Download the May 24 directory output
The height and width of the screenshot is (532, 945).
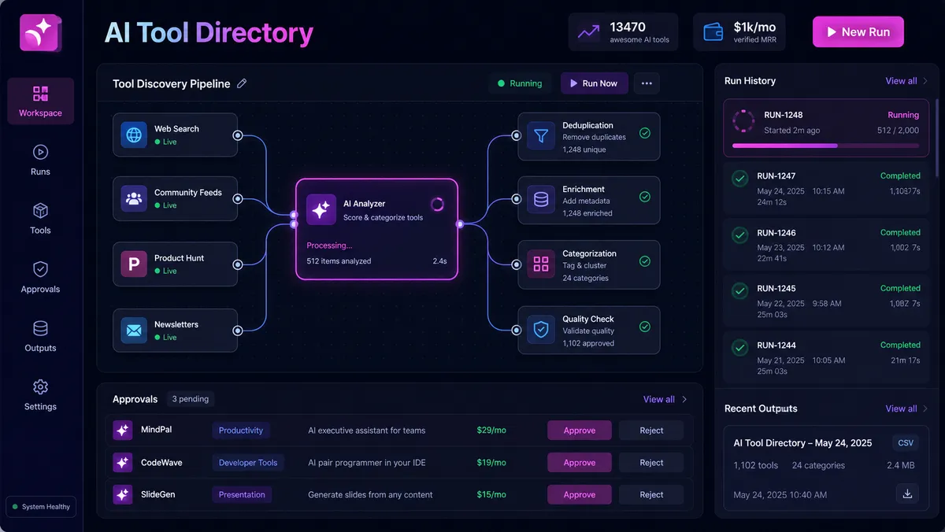[x=907, y=494]
